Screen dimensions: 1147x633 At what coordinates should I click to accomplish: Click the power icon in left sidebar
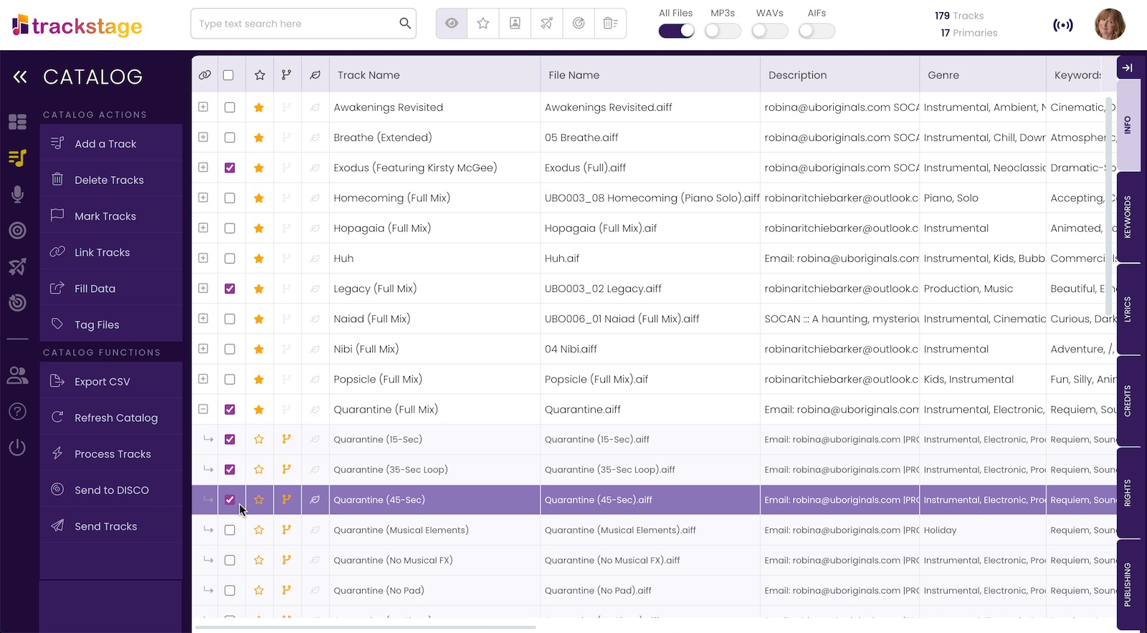pyautogui.click(x=18, y=448)
